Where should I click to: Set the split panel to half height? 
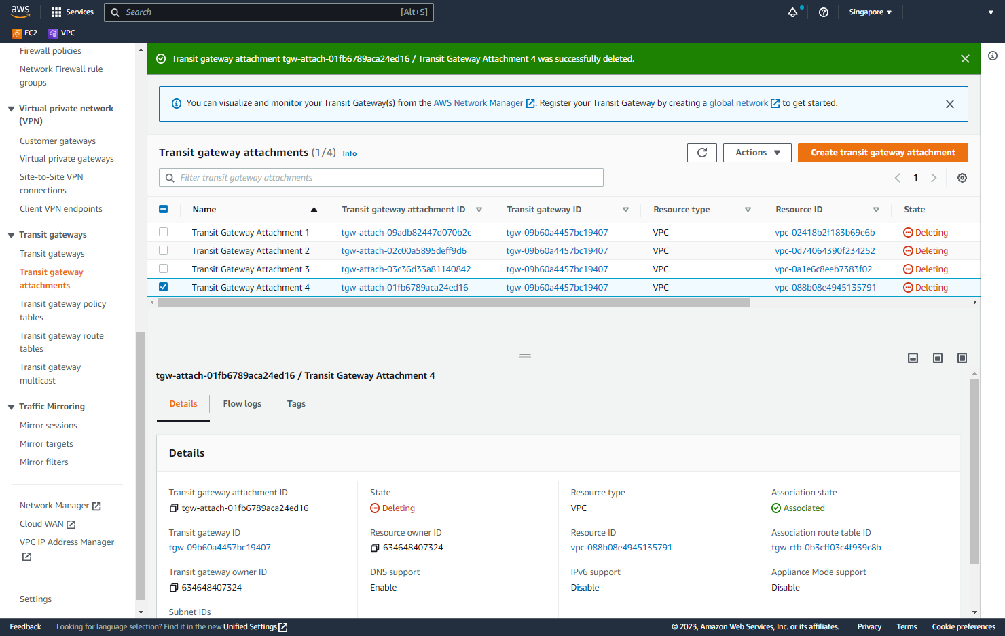pyautogui.click(x=938, y=358)
